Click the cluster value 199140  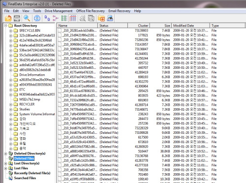[x=143, y=179]
